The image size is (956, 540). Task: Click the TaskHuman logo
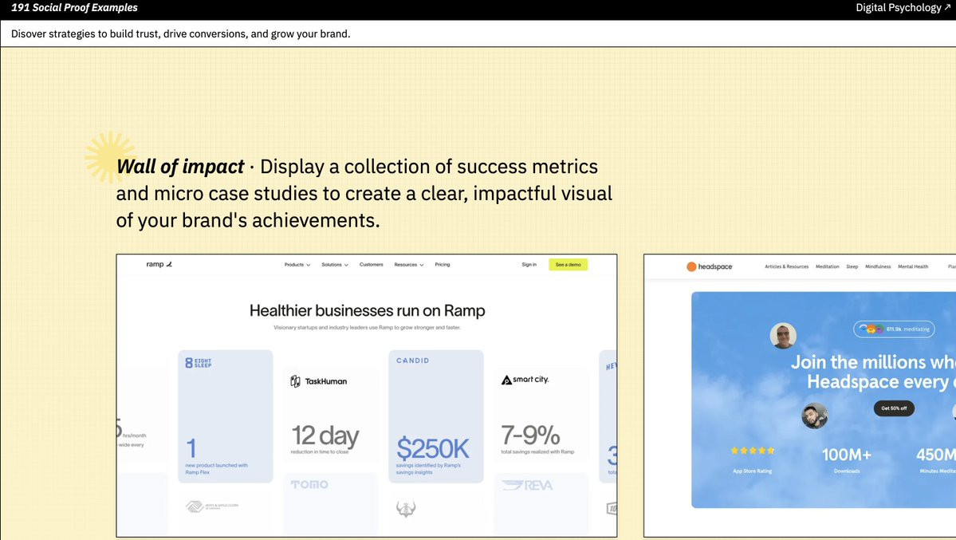(x=319, y=381)
